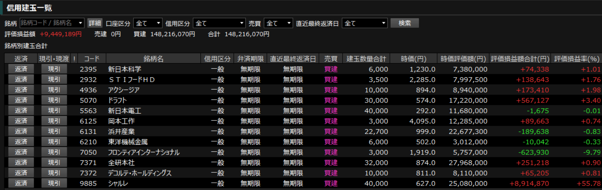Click 返済 for シャルレ

(x=21, y=183)
